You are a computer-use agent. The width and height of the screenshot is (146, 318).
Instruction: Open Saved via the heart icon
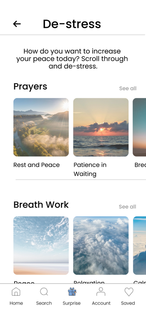129,292
